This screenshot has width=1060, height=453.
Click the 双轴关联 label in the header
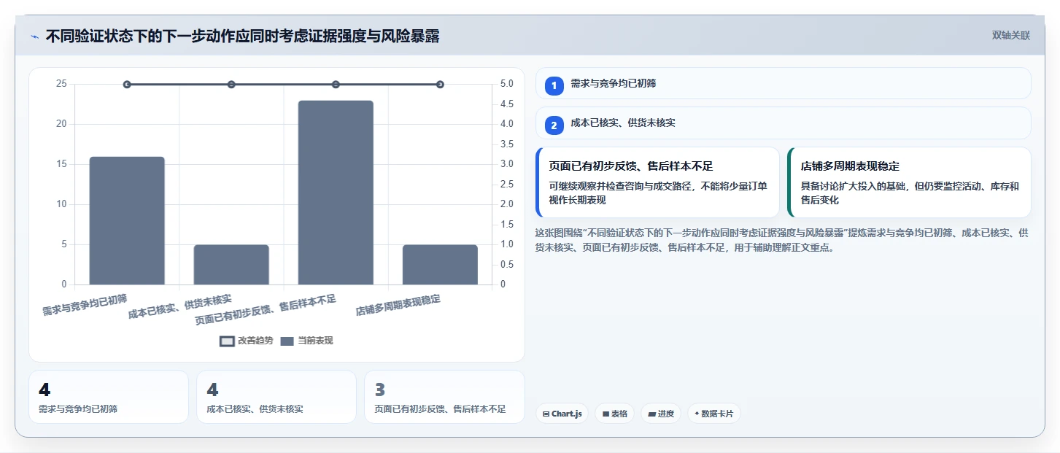1010,35
